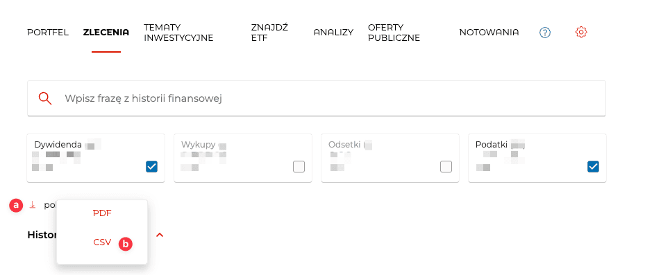Image resolution: width=645 pixels, height=275 pixels.
Task: Go to TEMATY INWESTYCYJNE tab
Action: pos(178,33)
